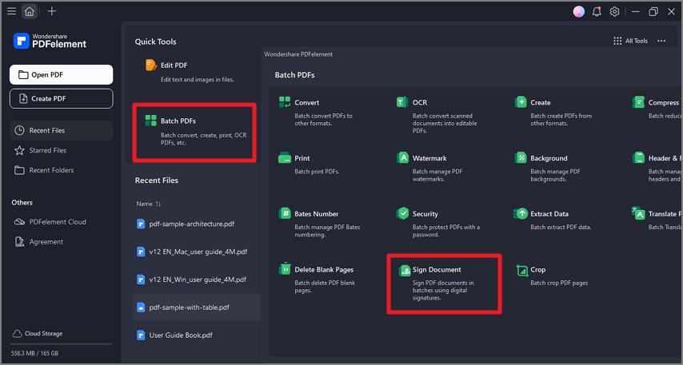Select the Convert batch icon
Viewport: 683px width, 365px height.
[285, 102]
